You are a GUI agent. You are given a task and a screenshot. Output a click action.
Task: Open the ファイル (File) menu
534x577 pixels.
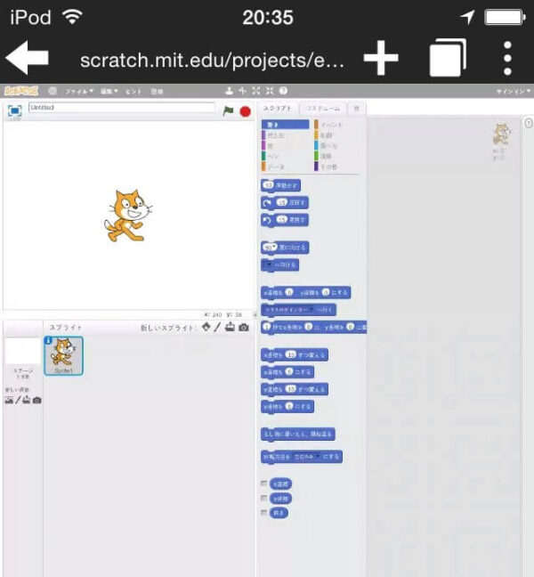(78, 91)
